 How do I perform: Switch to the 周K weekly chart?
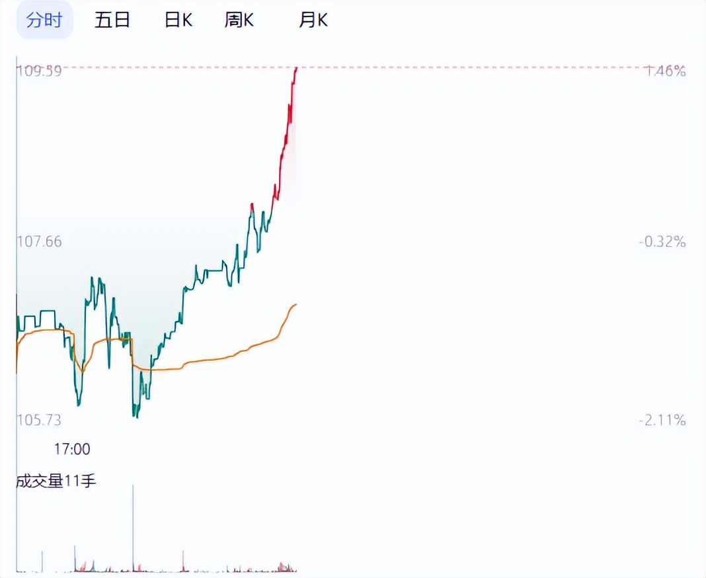pyautogui.click(x=239, y=20)
